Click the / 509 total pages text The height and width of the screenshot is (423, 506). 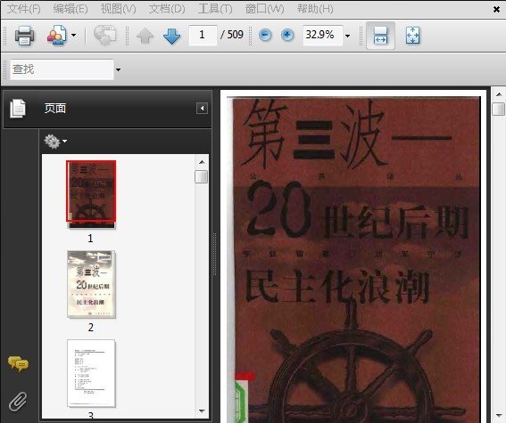(232, 35)
